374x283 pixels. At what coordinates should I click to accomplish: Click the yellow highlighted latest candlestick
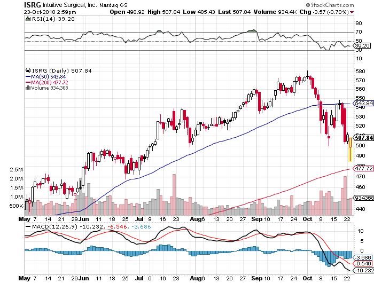tap(350, 150)
